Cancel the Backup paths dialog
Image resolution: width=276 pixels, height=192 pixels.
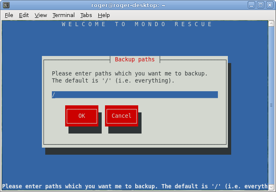[122, 116]
